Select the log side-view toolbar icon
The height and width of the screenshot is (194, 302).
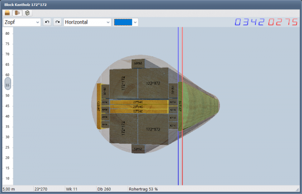coord(17,13)
